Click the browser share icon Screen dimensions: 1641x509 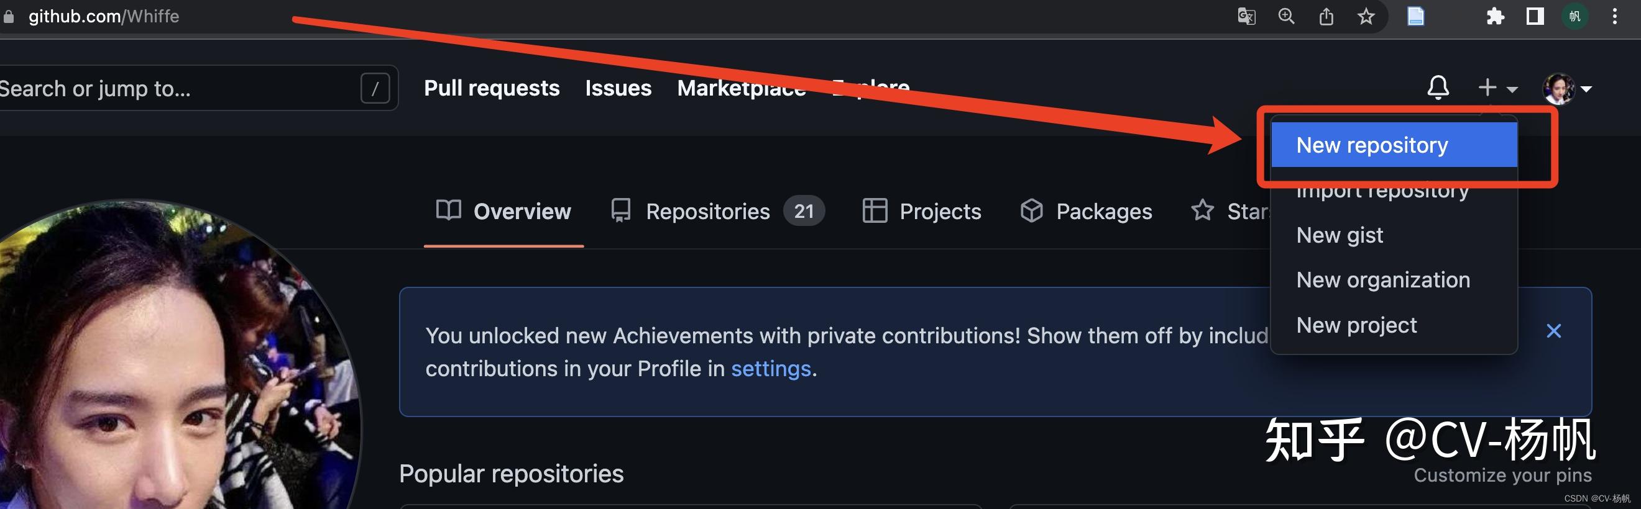[x=1326, y=17]
